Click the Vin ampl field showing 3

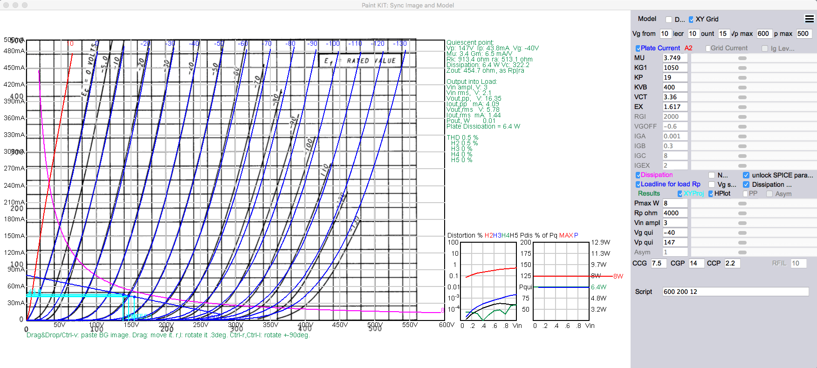[x=675, y=223]
